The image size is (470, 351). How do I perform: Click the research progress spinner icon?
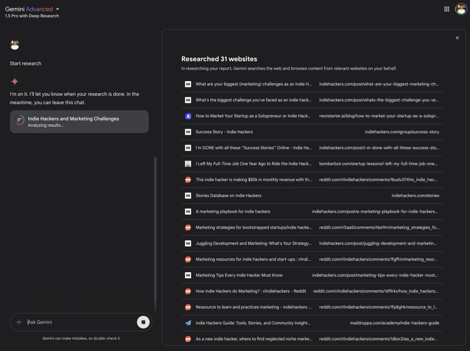19,120
